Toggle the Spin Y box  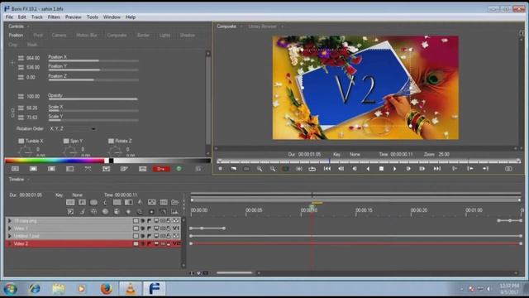pos(66,141)
